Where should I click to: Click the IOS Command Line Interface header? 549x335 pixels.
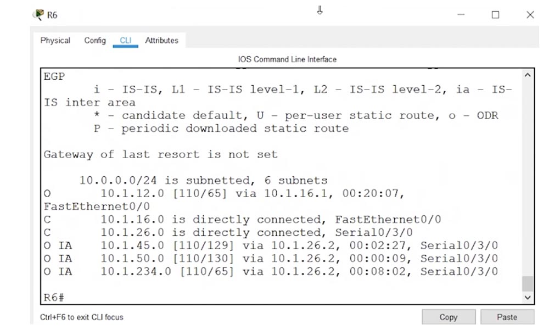point(286,59)
